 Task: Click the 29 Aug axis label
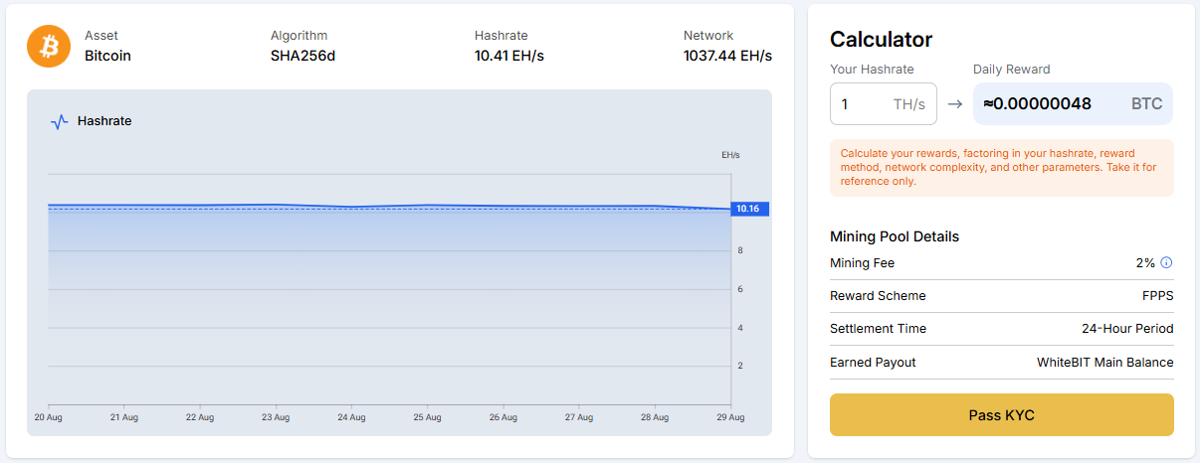coord(730,417)
